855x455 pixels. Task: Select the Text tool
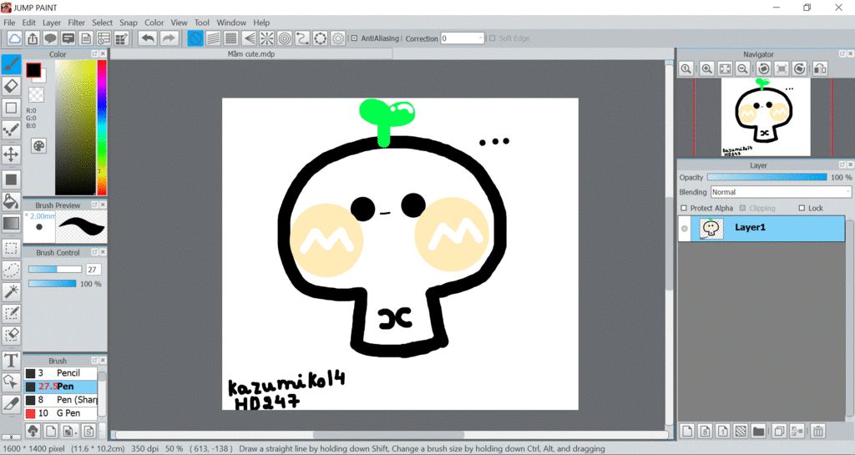pos(11,360)
